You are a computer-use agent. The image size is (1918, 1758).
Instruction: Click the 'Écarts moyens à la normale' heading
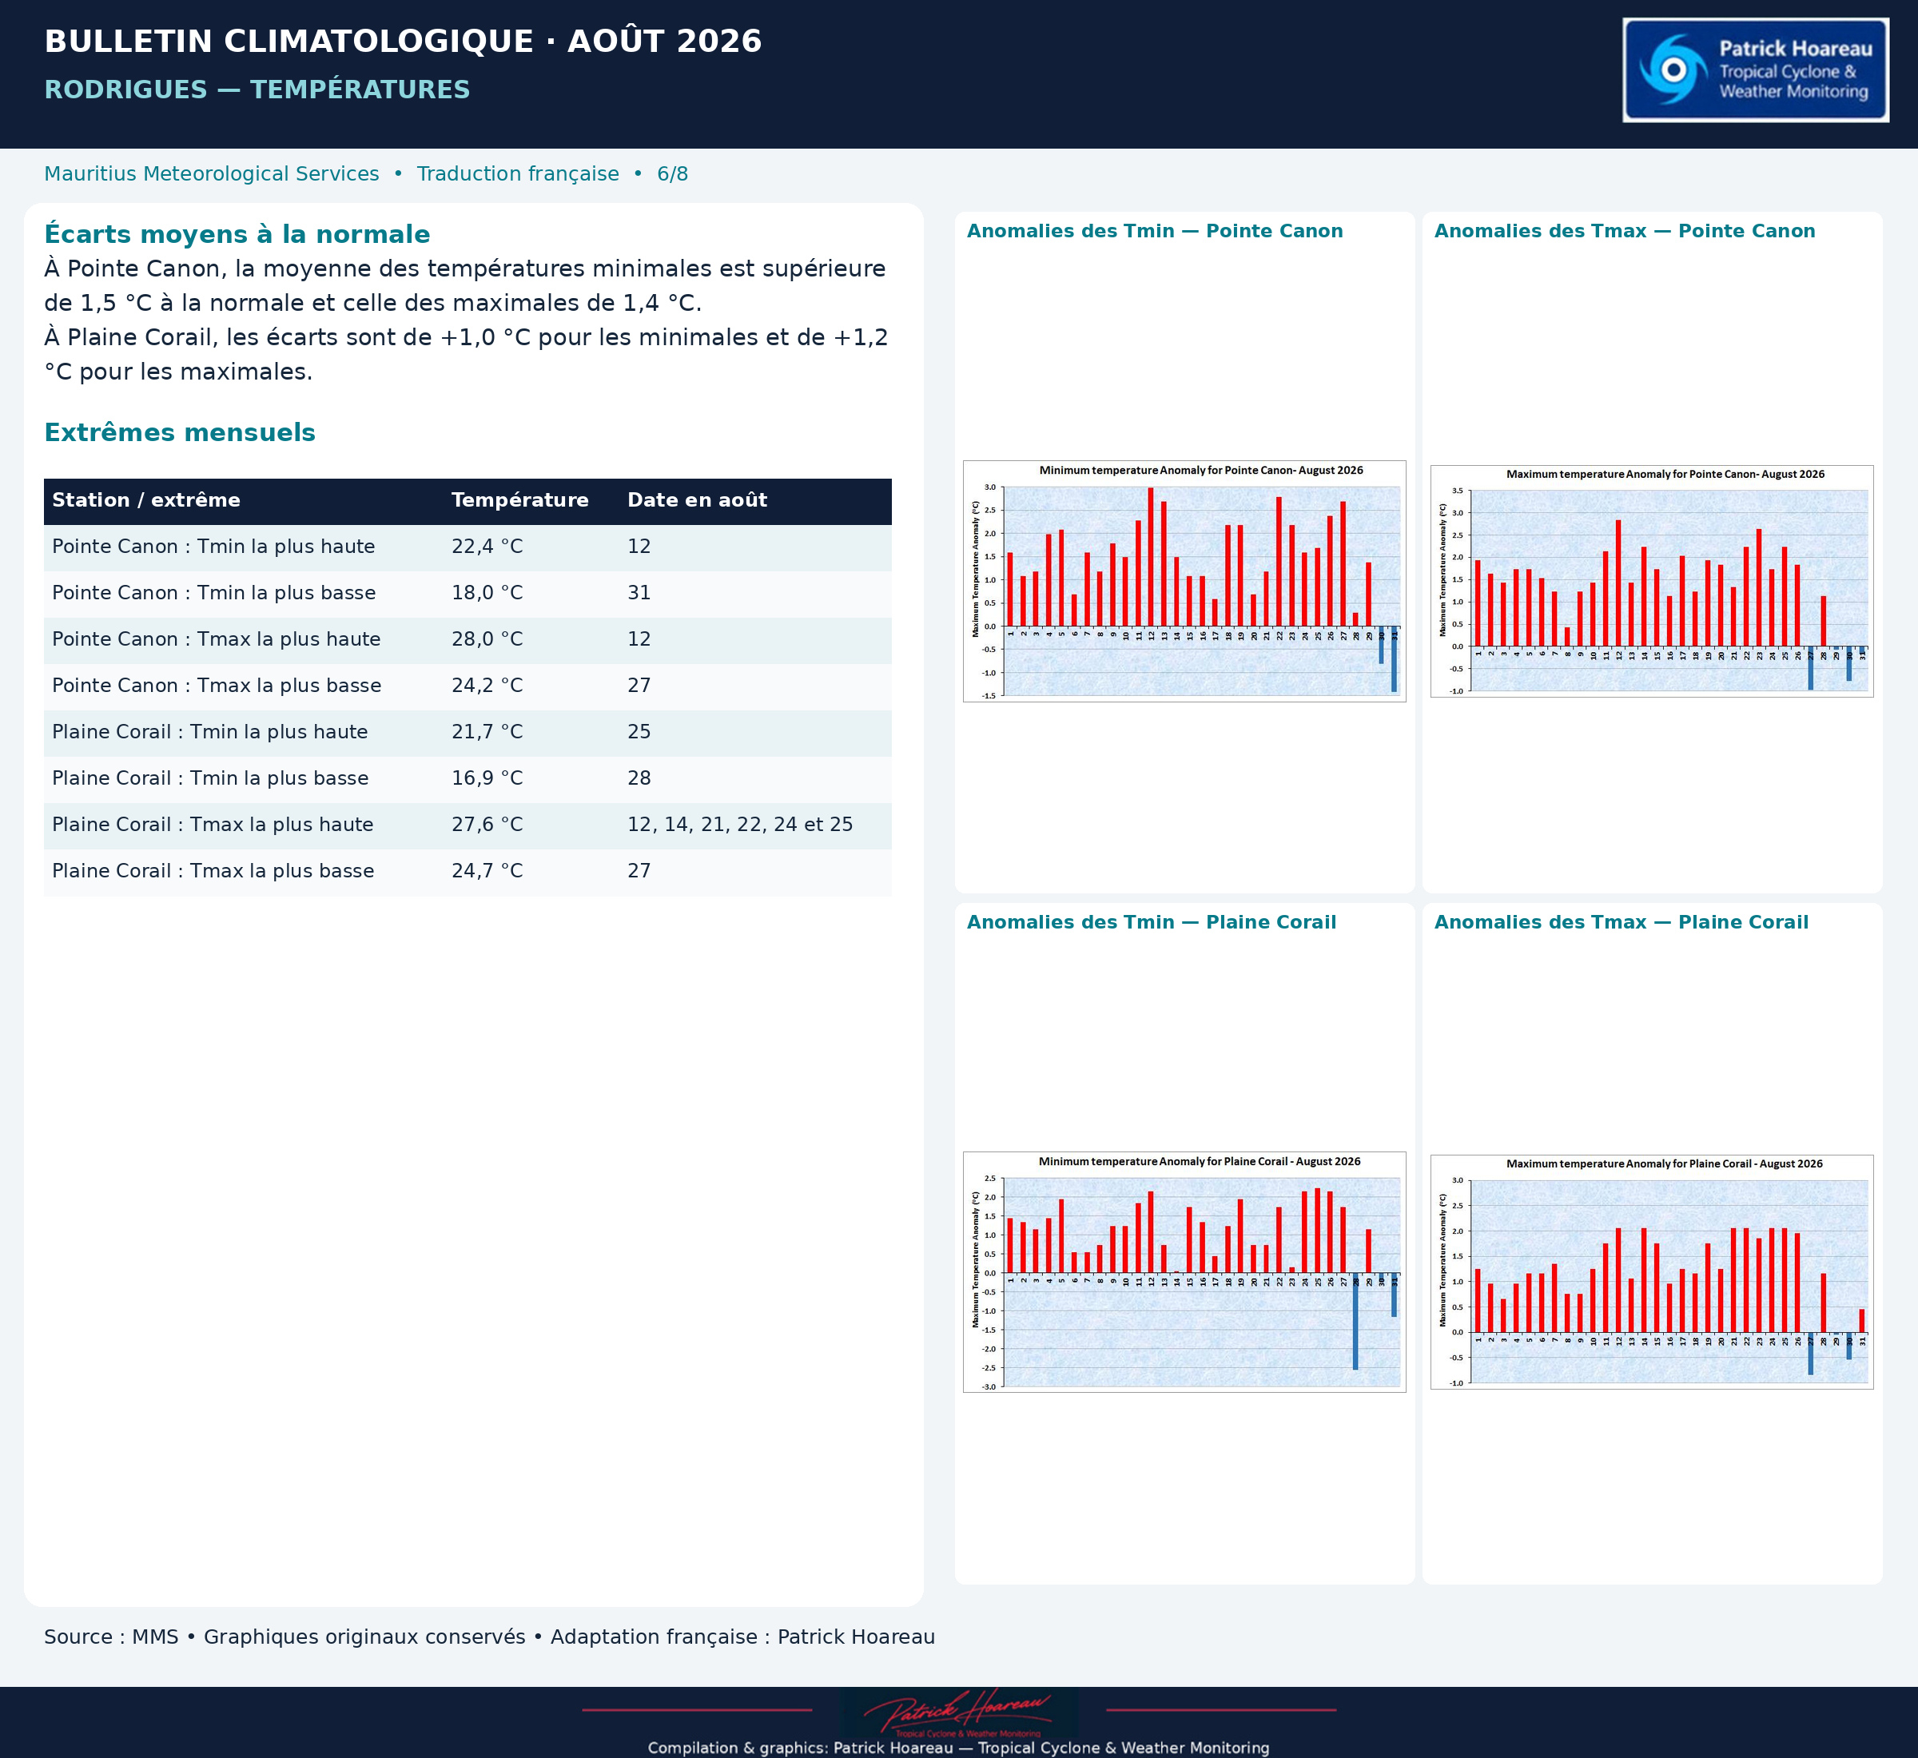(x=237, y=234)
